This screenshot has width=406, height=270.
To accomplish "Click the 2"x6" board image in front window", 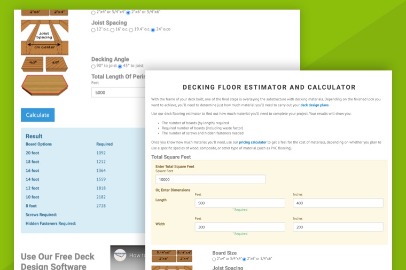I will (x=163, y=259).
